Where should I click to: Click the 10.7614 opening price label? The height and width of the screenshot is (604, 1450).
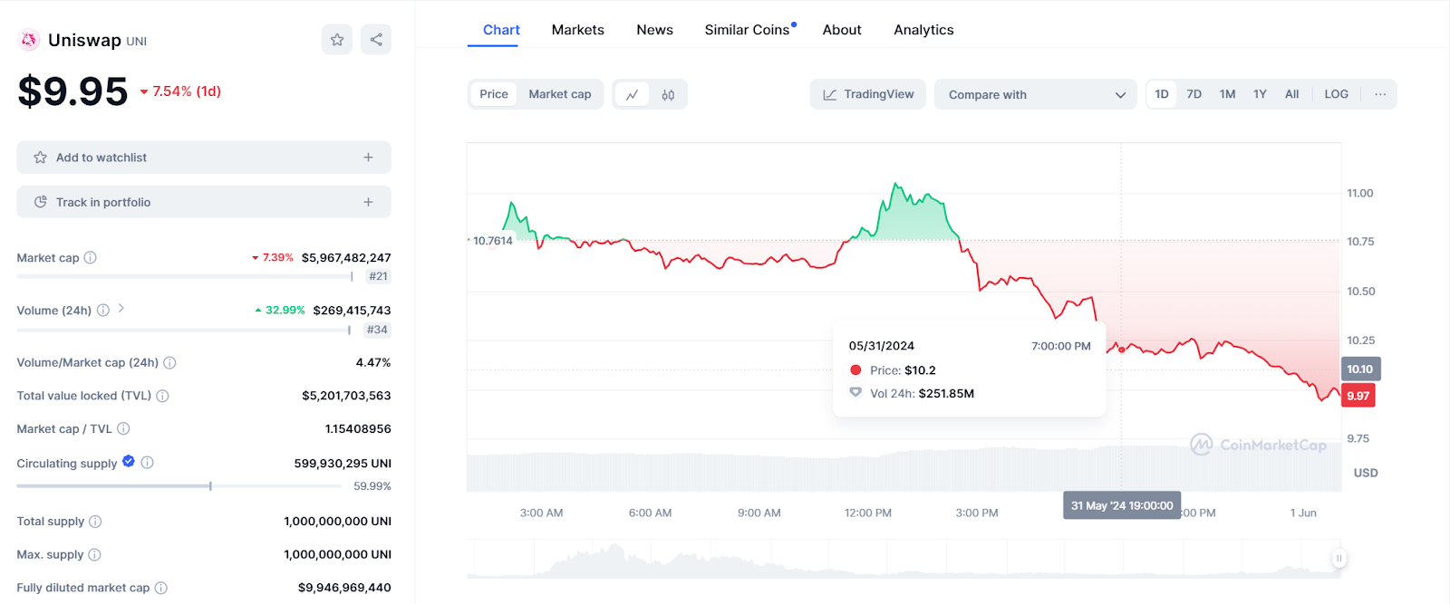[492, 241]
